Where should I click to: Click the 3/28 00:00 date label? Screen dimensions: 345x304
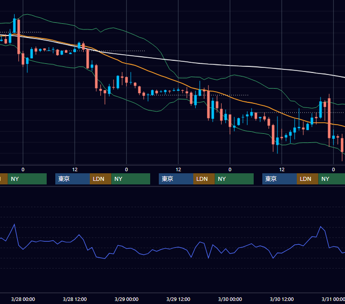click(23, 299)
